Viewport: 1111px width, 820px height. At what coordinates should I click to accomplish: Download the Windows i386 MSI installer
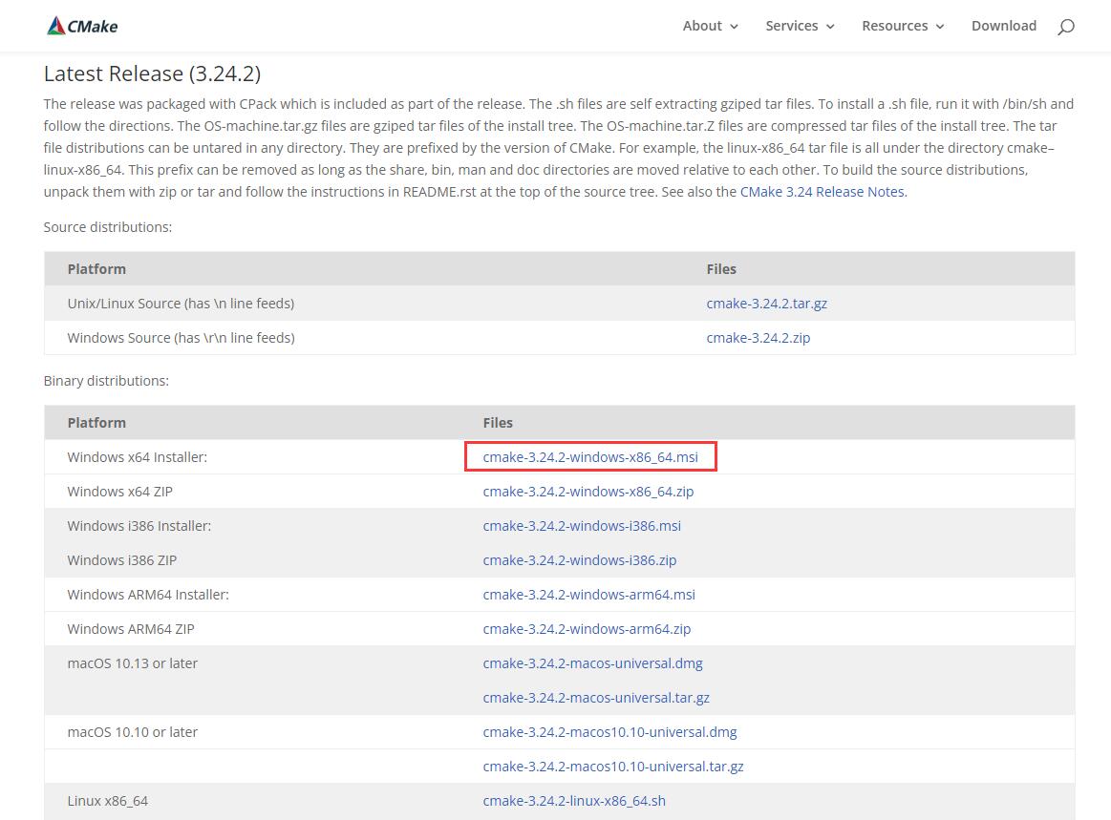coord(582,526)
